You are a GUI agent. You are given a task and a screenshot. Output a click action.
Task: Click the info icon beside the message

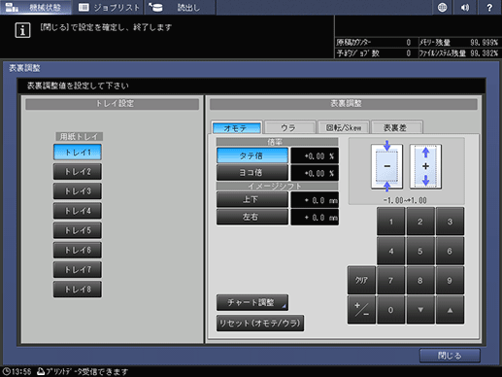(22, 30)
